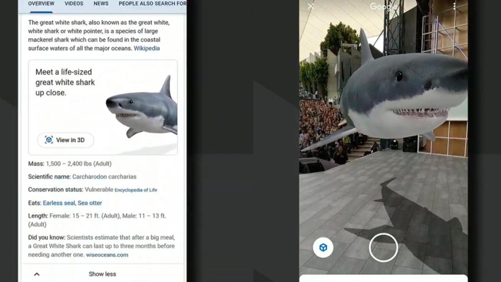Open the three-dot menu in AR view
This screenshot has height=282, width=501.
pos(454,6)
